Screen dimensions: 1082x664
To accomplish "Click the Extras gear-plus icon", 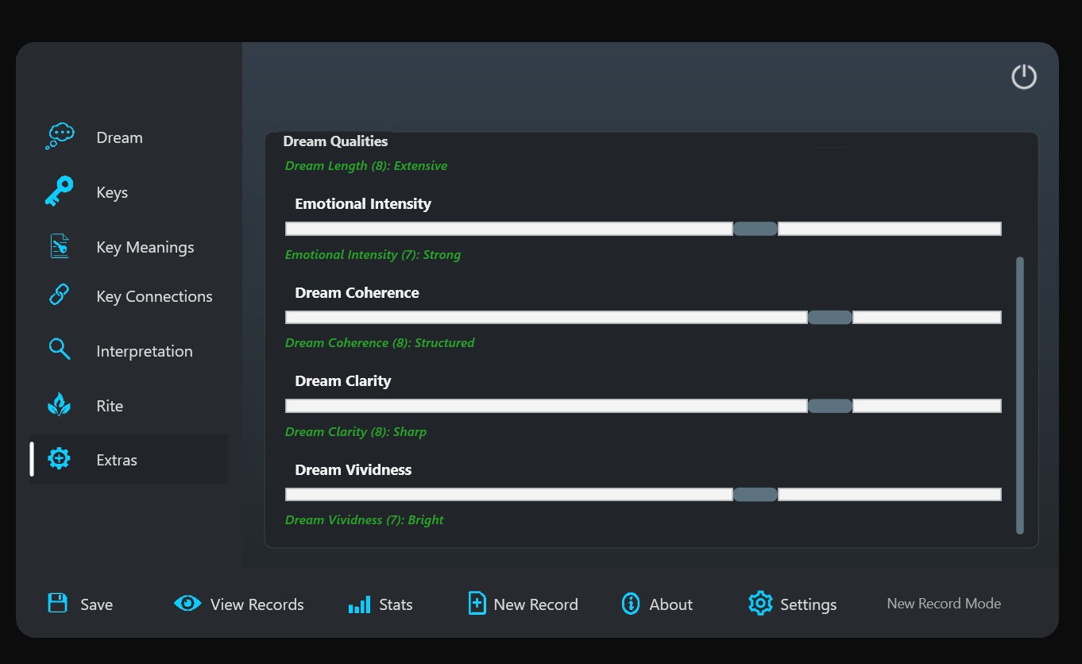I will [59, 459].
